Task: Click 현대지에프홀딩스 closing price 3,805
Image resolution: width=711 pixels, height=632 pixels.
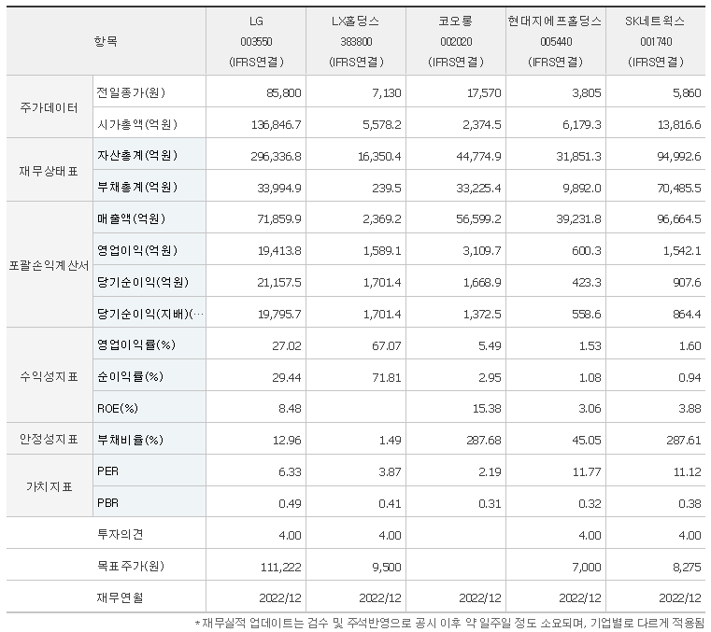Action: pos(587,92)
